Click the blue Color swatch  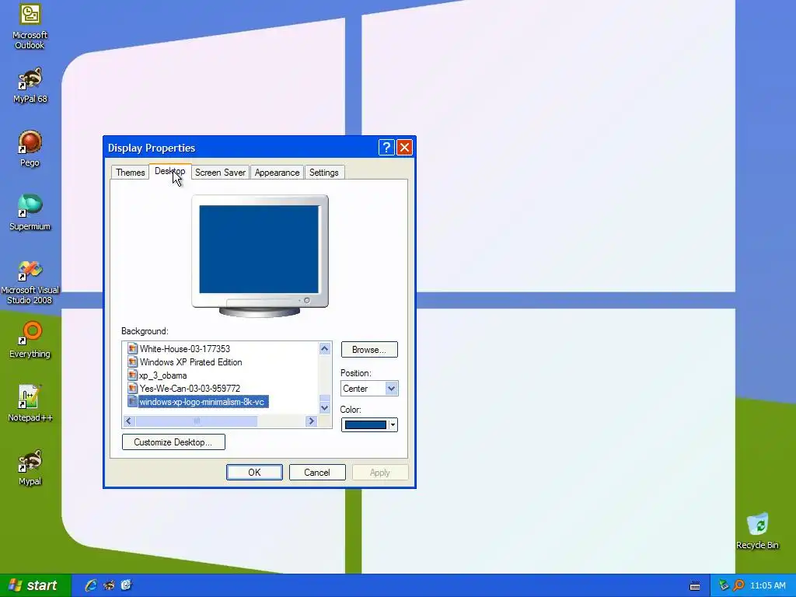pos(365,425)
